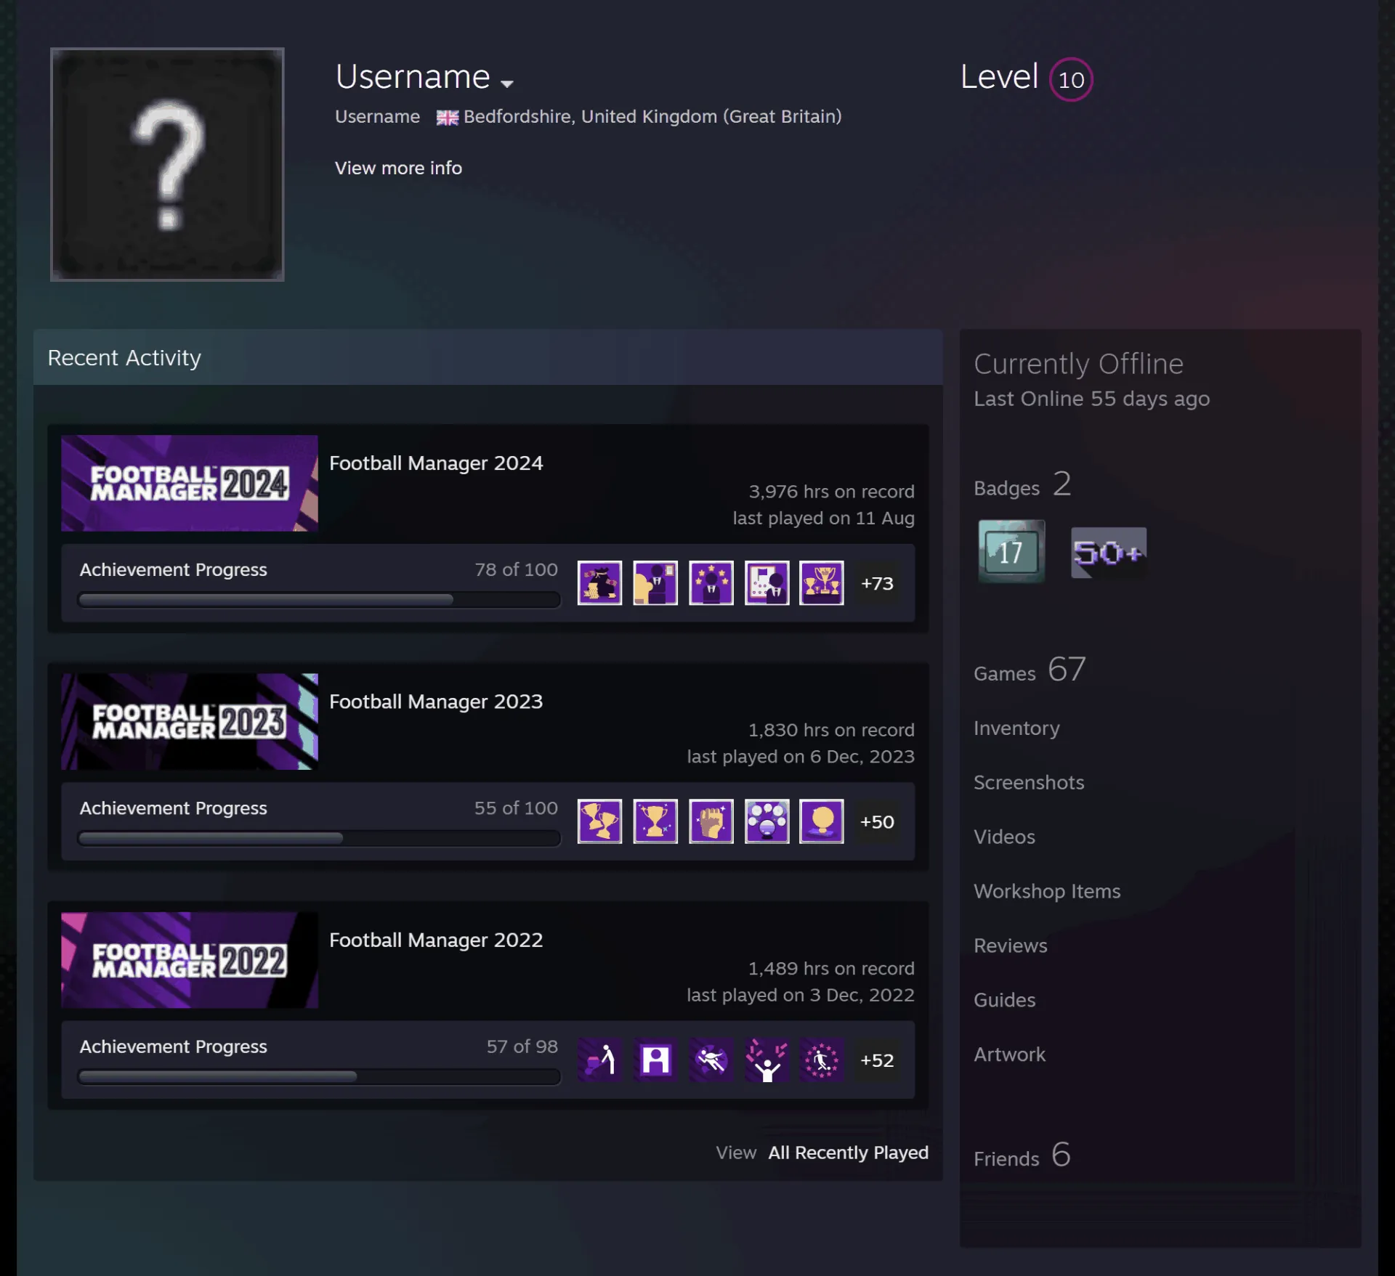This screenshot has width=1395, height=1276.
Task: Open the Football Manager 2022 banner image
Action: point(190,960)
